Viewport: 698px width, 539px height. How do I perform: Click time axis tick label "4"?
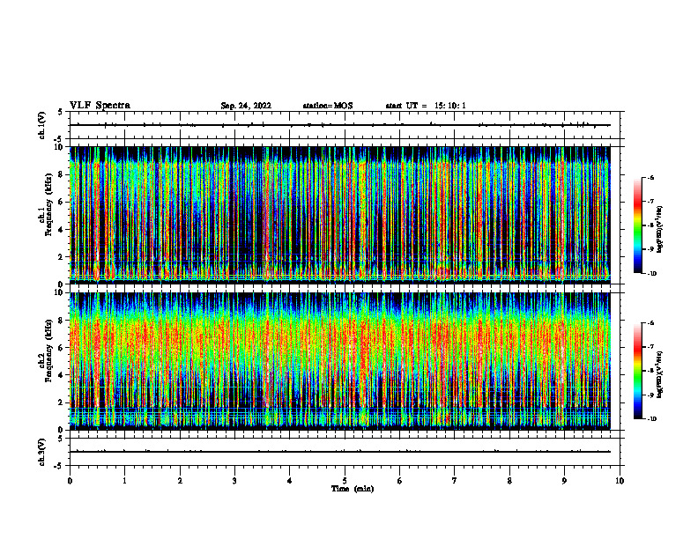(289, 481)
